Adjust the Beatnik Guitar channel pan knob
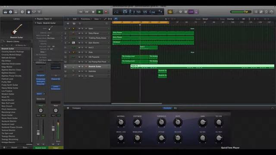 (41, 110)
